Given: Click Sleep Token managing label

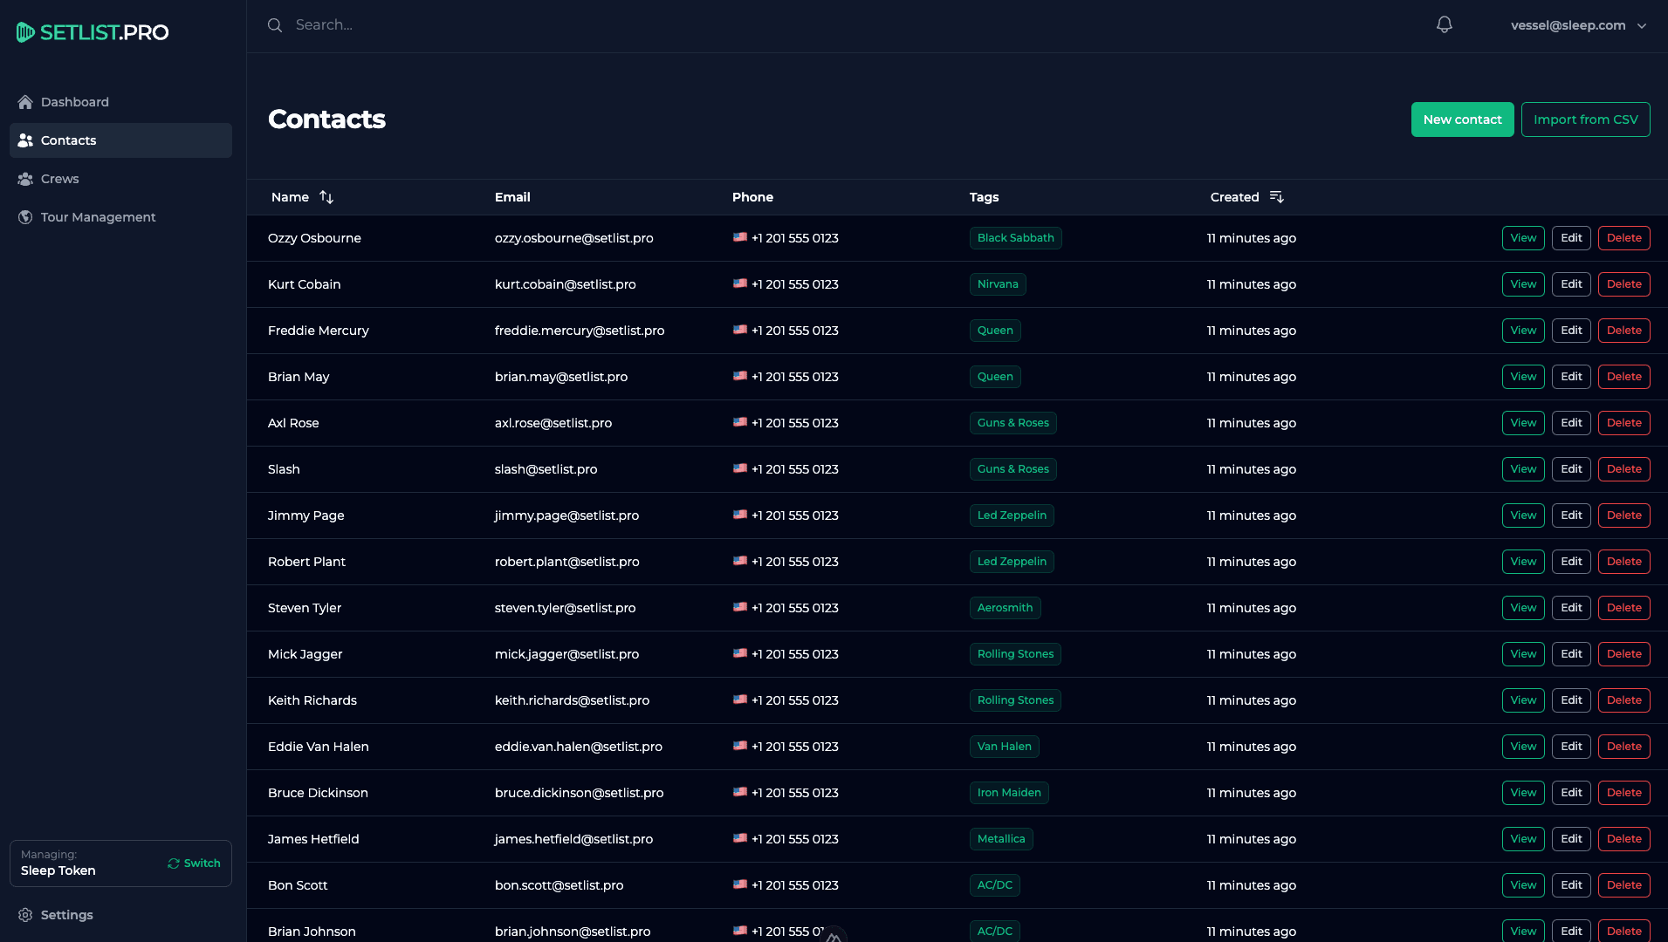Looking at the screenshot, I should click(x=58, y=870).
